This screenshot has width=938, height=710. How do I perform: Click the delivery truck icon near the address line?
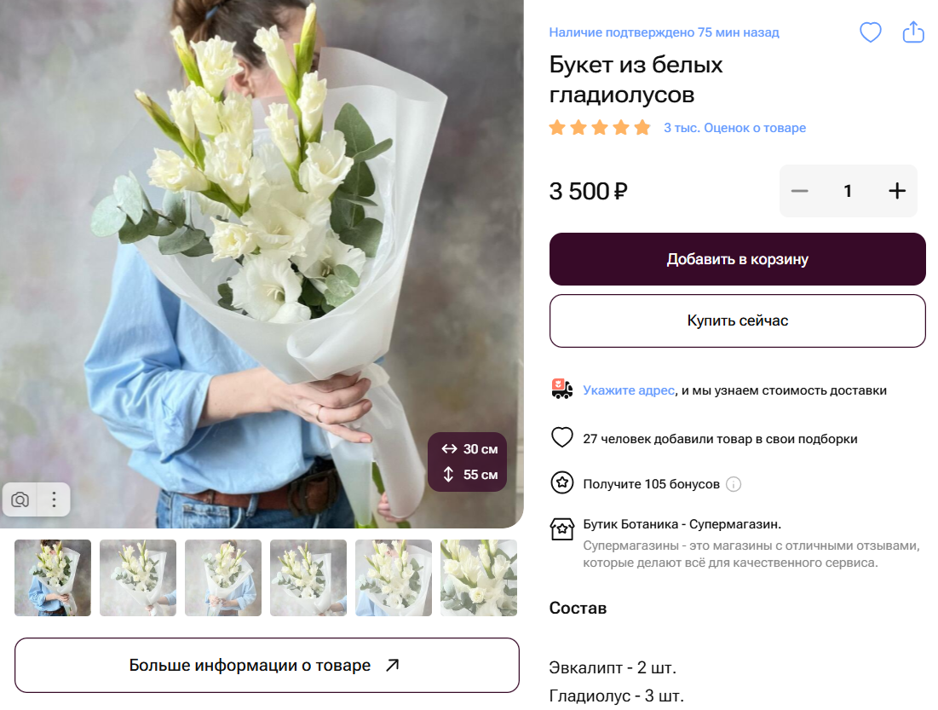pos(561,389)
